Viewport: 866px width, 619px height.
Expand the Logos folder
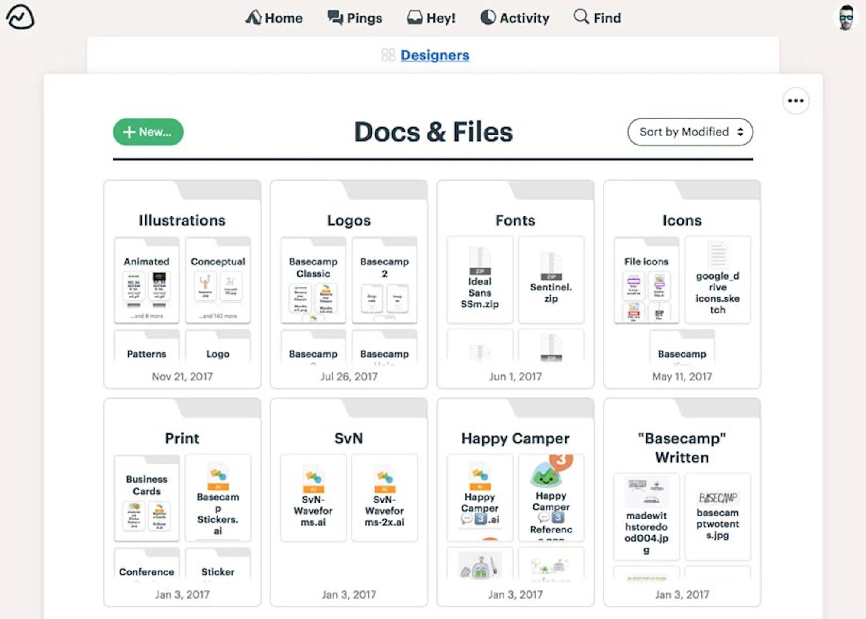coord(349,220)
